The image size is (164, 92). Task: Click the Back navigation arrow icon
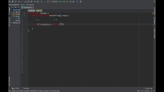tap(42, 2)
